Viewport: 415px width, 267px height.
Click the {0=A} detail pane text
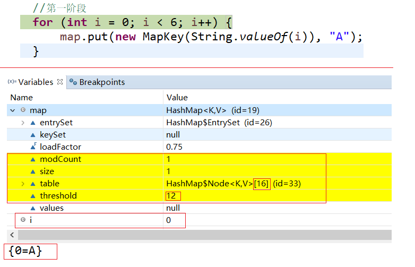(x=25, y=251)
